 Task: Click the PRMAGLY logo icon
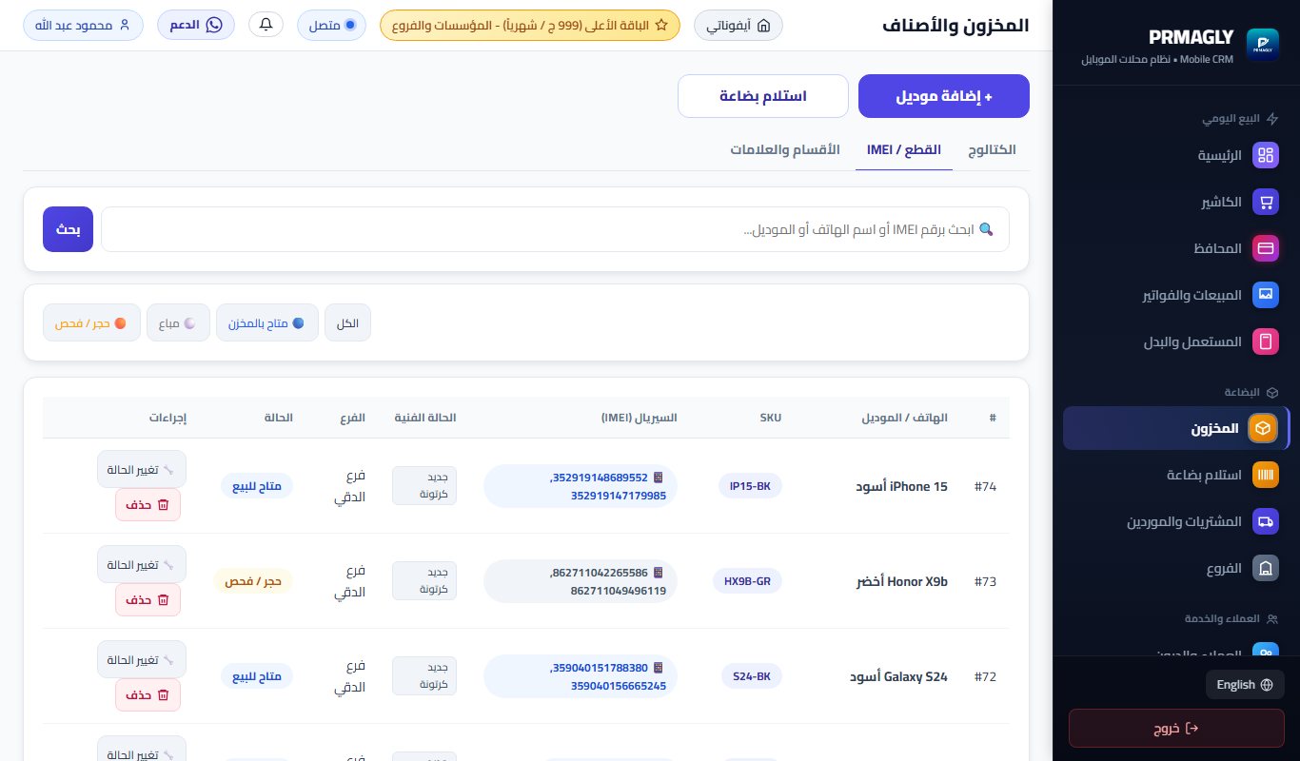(1262, 45)
